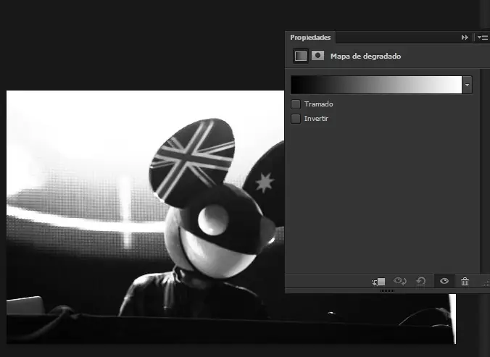
Task: Click the panel bottom resize grip
Action: (388, 291)
